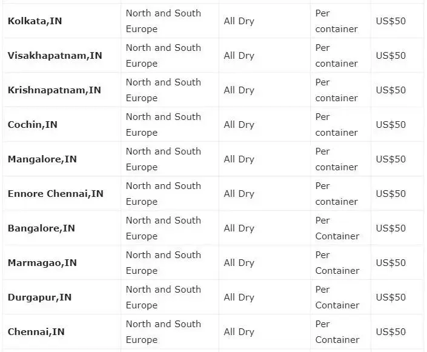Image resolution: width=427 pixels, height=352 pixels.
Task: Click All Dry cell in Cochin row
Action: point(239,125)
